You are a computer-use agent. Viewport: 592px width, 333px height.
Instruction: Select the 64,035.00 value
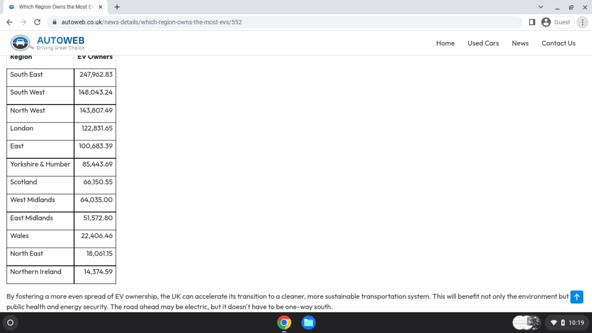96,200
